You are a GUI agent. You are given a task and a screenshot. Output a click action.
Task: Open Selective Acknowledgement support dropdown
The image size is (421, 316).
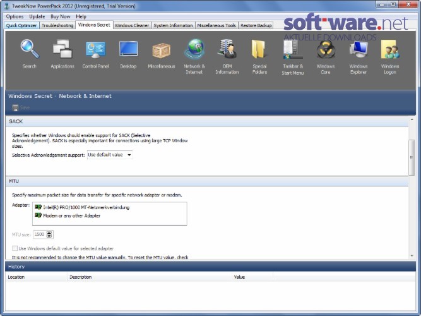110,155
